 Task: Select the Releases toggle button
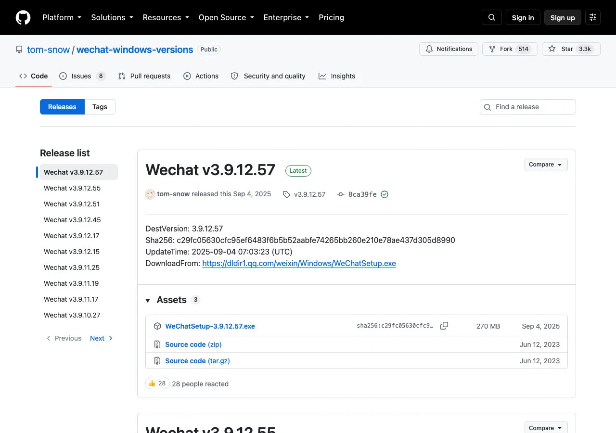62,107
